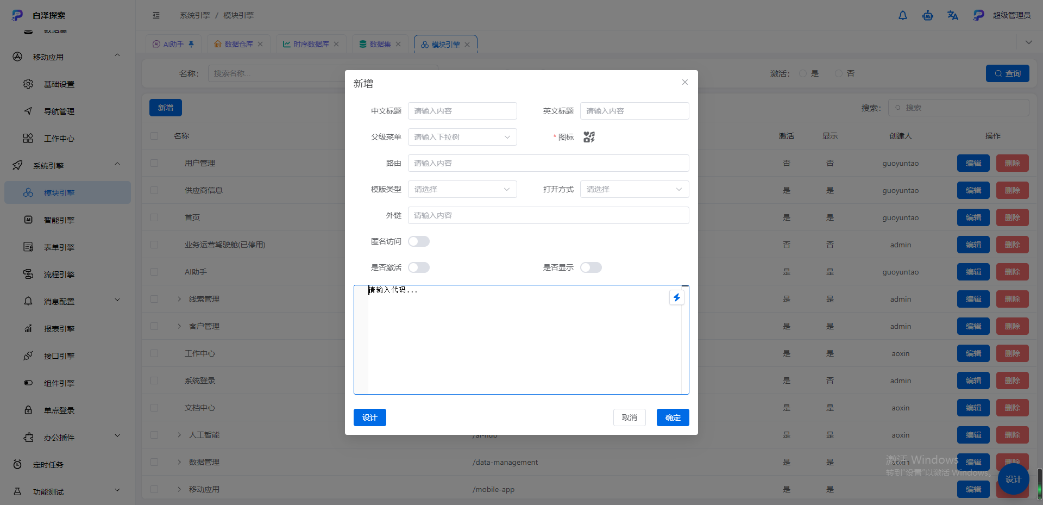Expand the 线索管理 row

(179, 299)
